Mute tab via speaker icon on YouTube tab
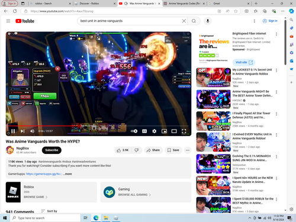 click(x=126, y=4)
